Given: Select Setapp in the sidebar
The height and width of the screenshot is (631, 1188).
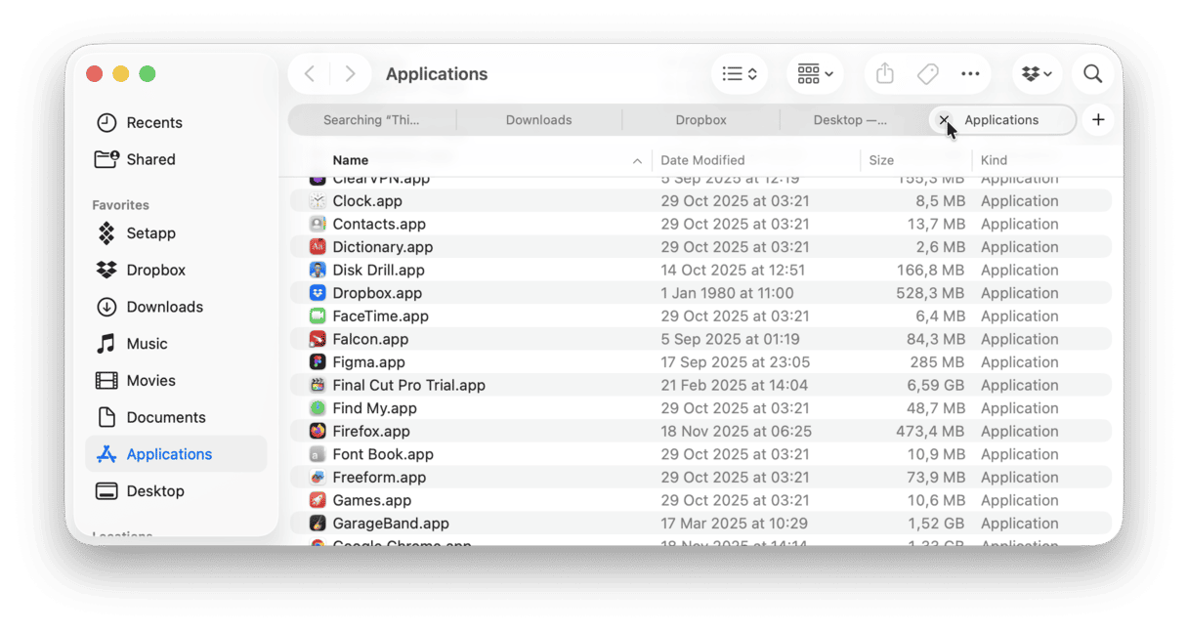Looking at the screenshot, I should (x=149, y=233).
